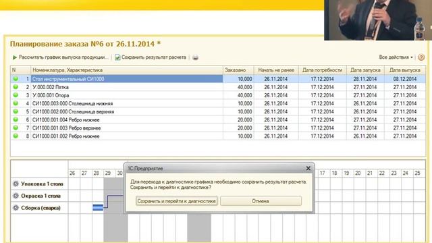Click the green status icon of row 5

point(16,111)
